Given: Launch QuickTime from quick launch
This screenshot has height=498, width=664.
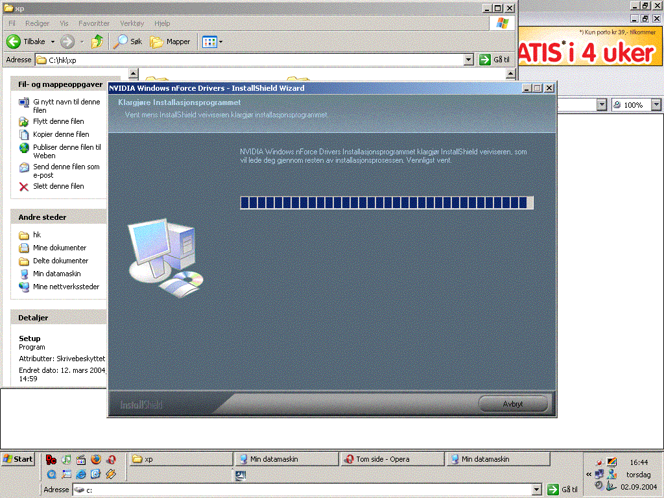Looking at the screenshot, I should coord(51,474).
